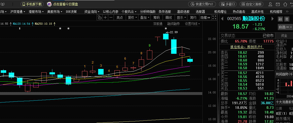Viewport: 293px width, 123px height.
Task: Open DDE决策 menu item
Action: pyautogui.click(x=71, y=12)
